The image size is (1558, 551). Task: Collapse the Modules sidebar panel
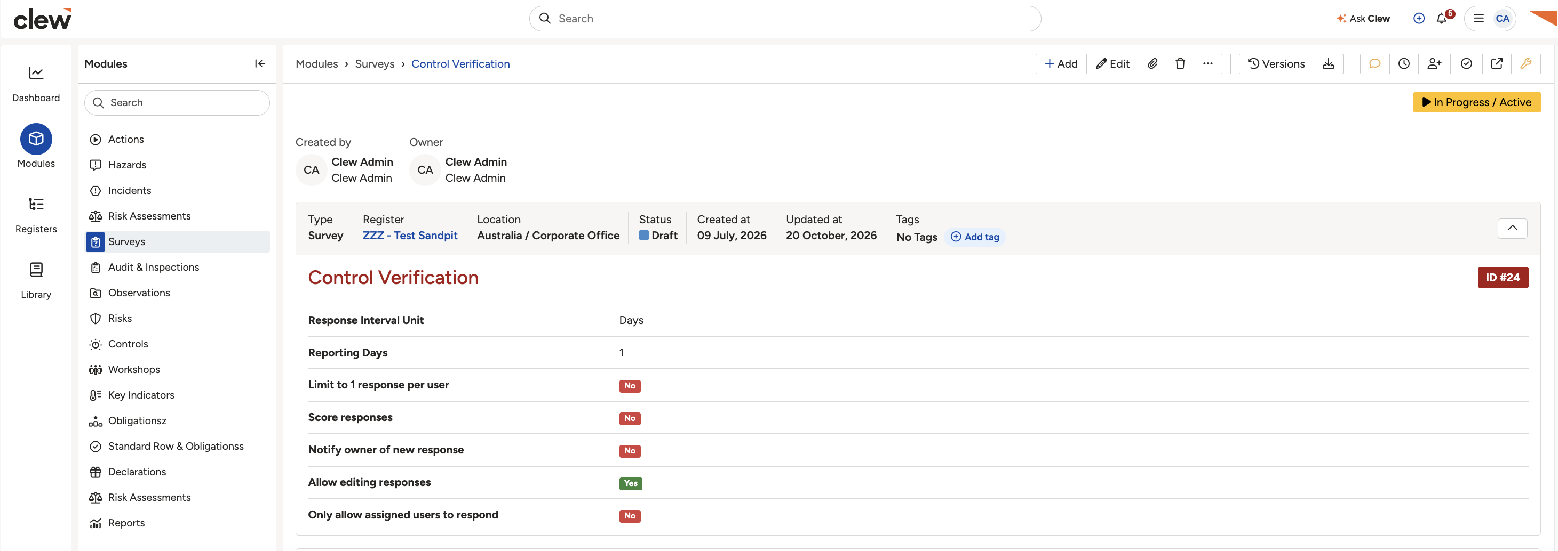260,63
